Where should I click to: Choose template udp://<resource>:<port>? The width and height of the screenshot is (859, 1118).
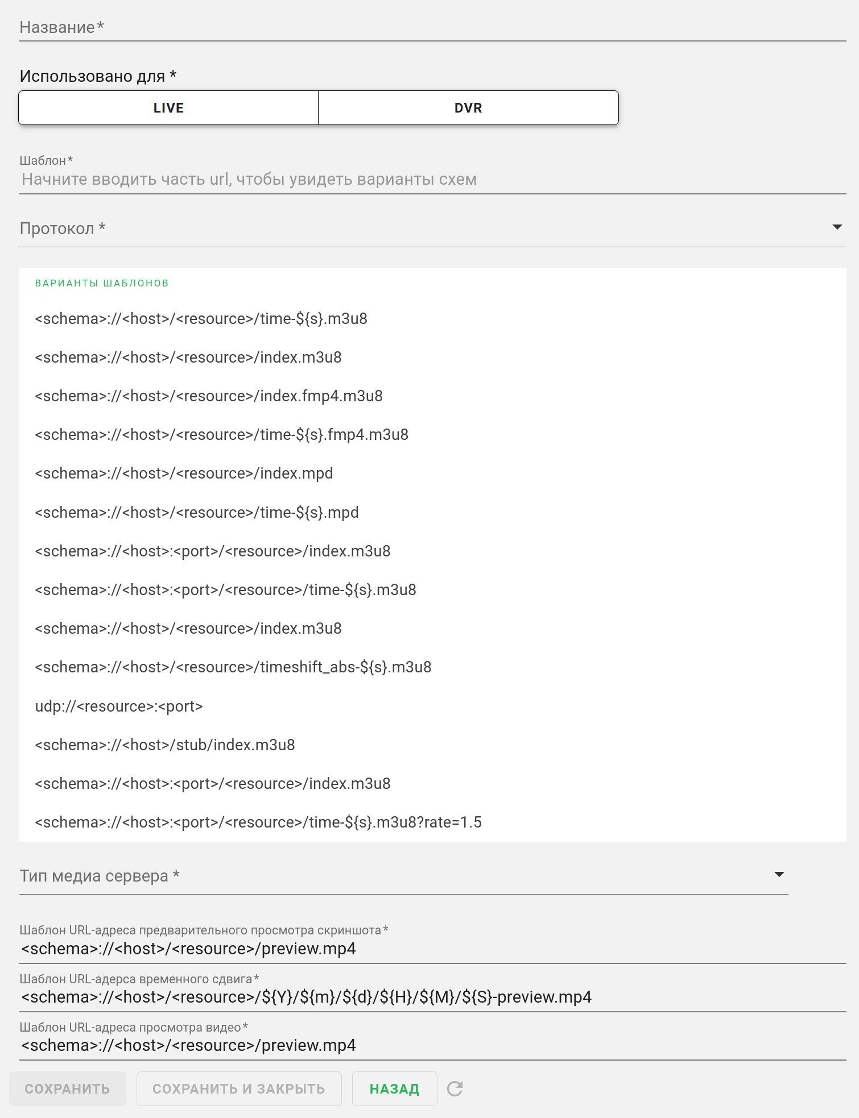(x=119, y=706)
